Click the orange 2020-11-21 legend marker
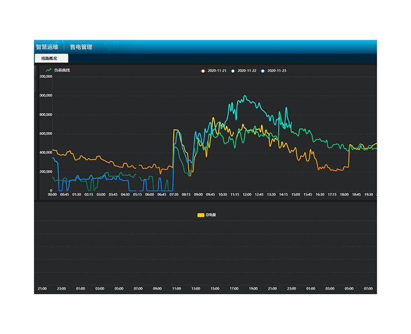 203,70
